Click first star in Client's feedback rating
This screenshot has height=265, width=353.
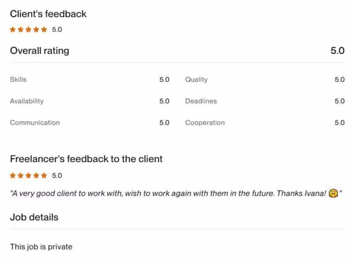[13, 30]
